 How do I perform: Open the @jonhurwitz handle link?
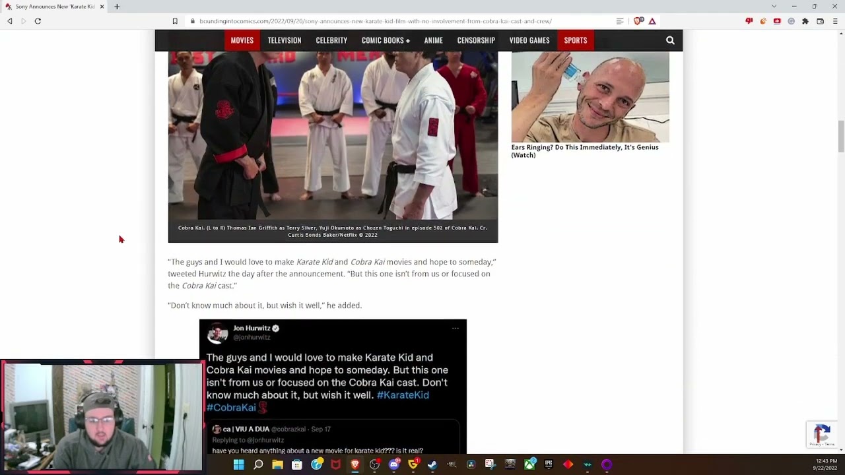point(252,337)
